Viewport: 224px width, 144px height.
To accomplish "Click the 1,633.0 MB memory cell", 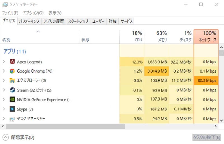I will coord(157,62).
